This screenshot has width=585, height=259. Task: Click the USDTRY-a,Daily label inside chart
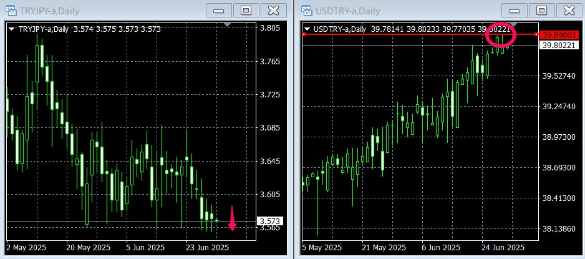[340, 29]
